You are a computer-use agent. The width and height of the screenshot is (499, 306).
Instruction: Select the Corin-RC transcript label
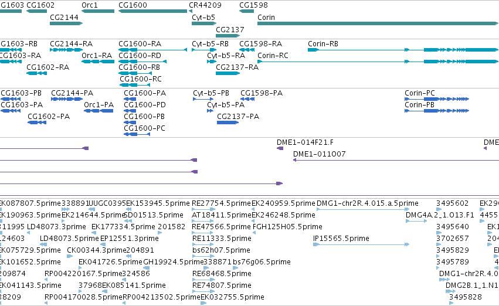click(273, 55)
